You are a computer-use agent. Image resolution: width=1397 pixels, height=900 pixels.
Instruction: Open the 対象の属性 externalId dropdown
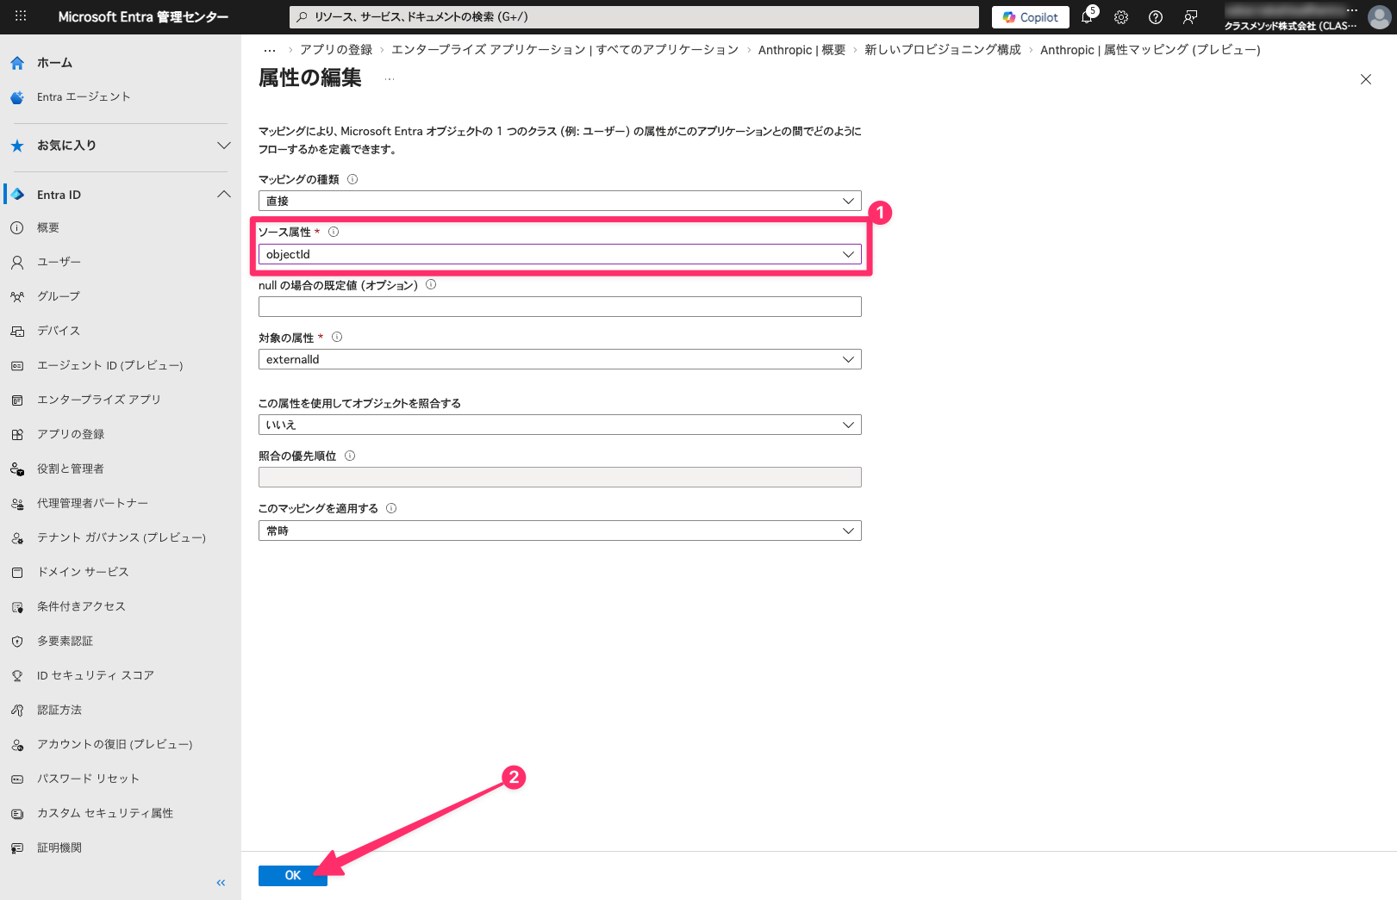coord(559,359)
